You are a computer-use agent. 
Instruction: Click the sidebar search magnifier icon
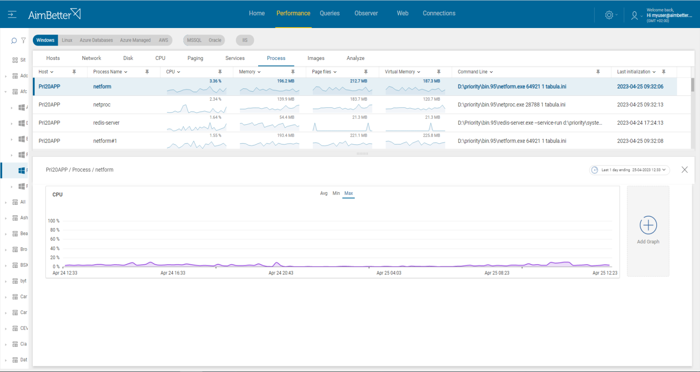14,41
